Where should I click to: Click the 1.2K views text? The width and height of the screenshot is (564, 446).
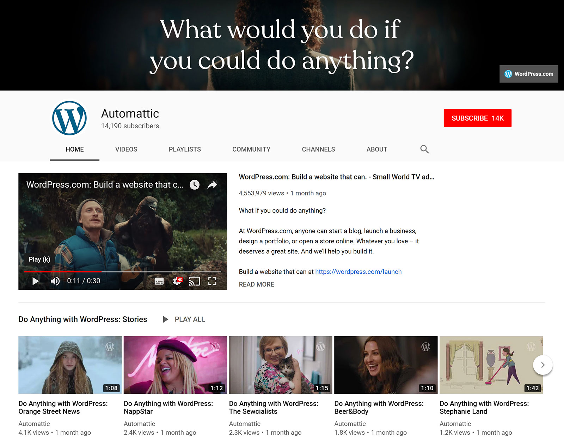[455, 433]
